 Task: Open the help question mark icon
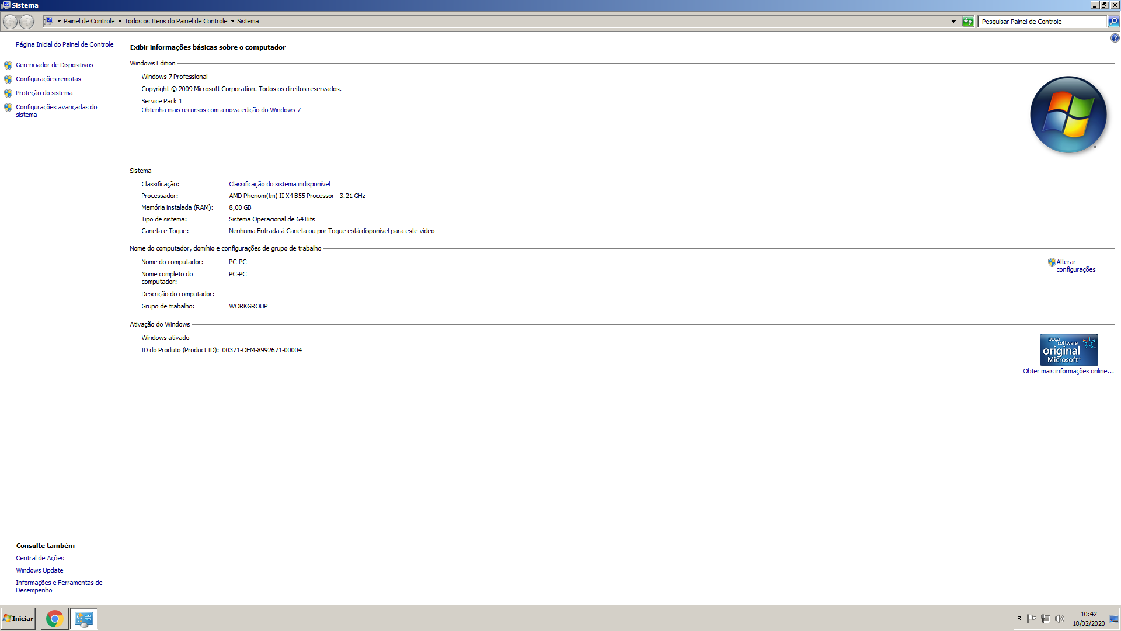(x=1115, y=38)
